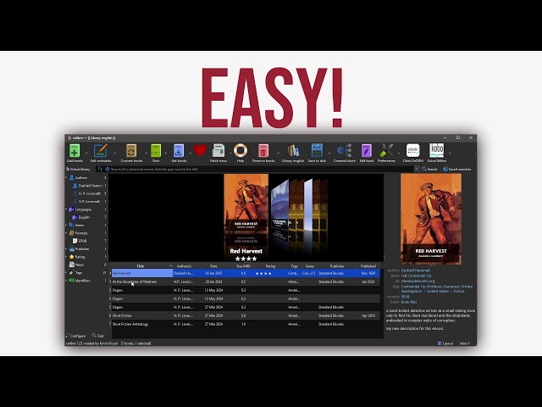Click the large cover in book details
The height and width of the screenshot is (407, 542).
(x=431, y=219)
